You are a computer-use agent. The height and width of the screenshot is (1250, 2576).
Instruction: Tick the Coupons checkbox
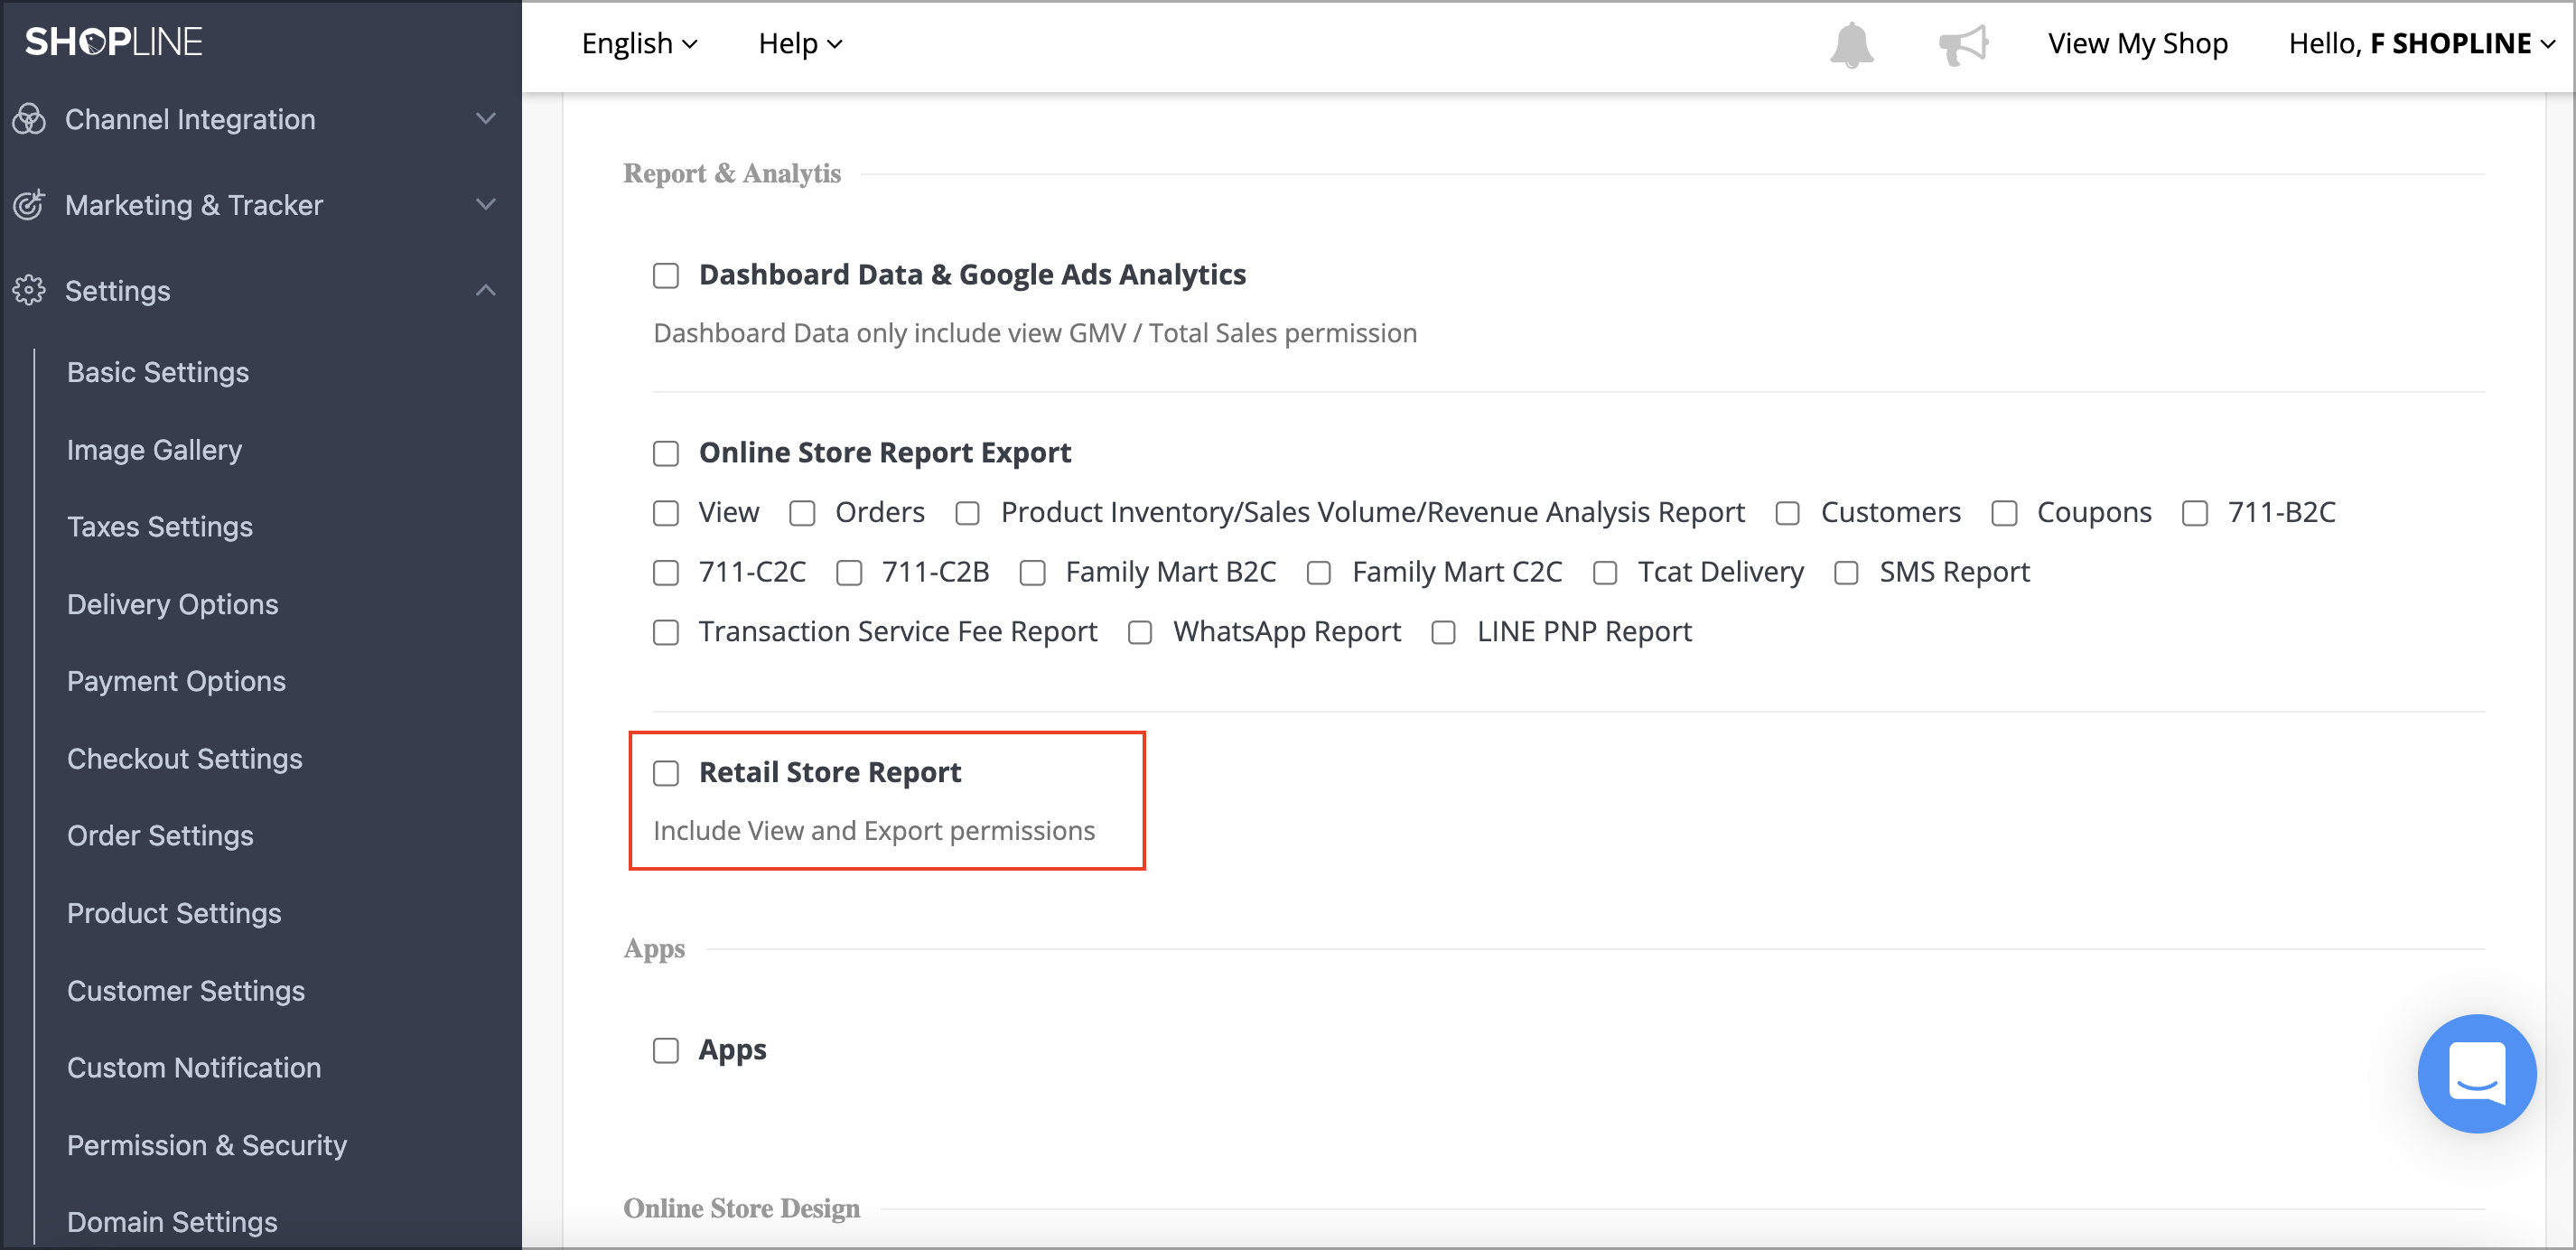tap(2004, 513)
